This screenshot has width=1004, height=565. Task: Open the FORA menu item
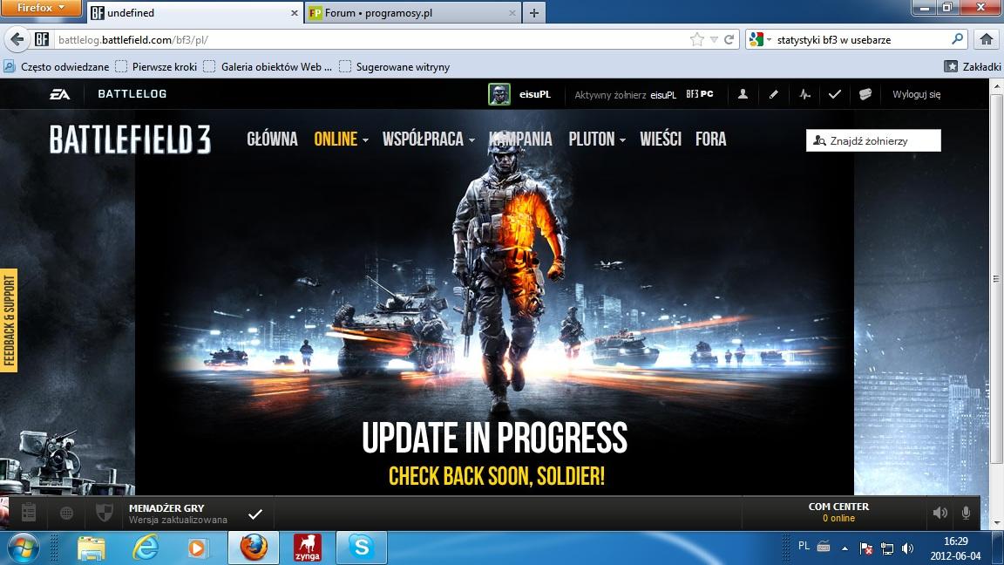coord(711,139)
